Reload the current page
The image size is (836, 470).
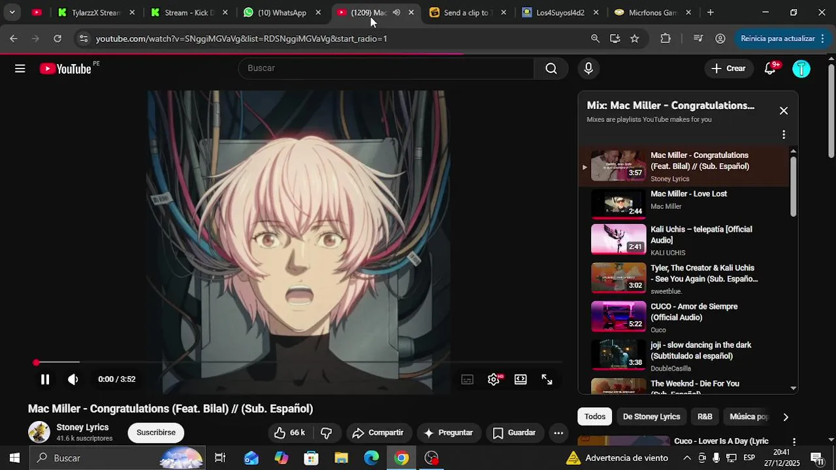[x=57, y=39]
